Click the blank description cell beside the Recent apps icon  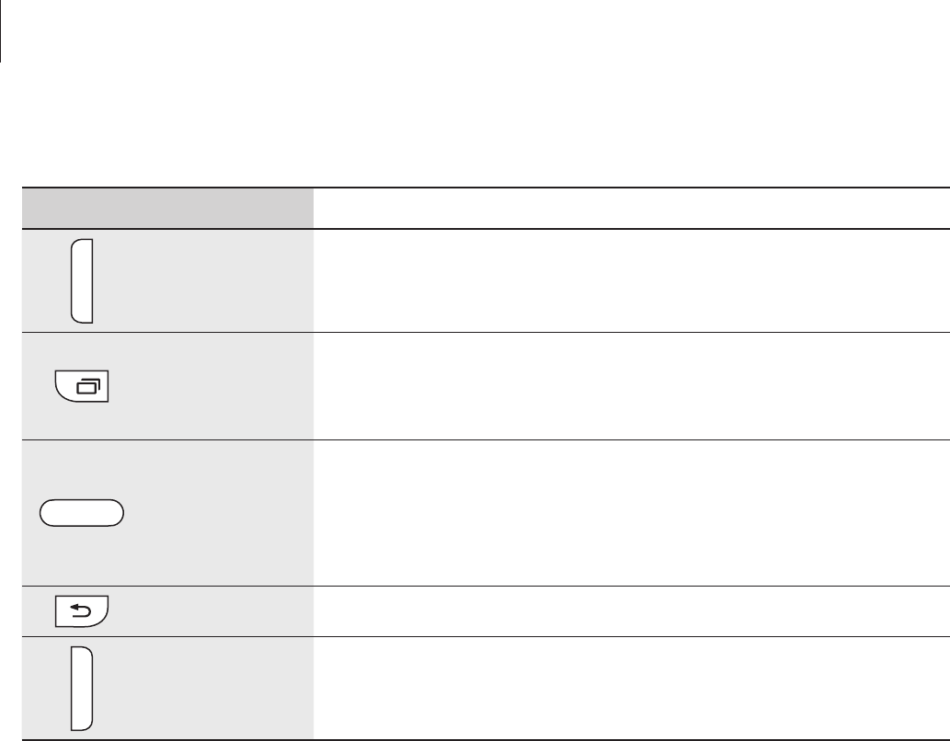631,386
